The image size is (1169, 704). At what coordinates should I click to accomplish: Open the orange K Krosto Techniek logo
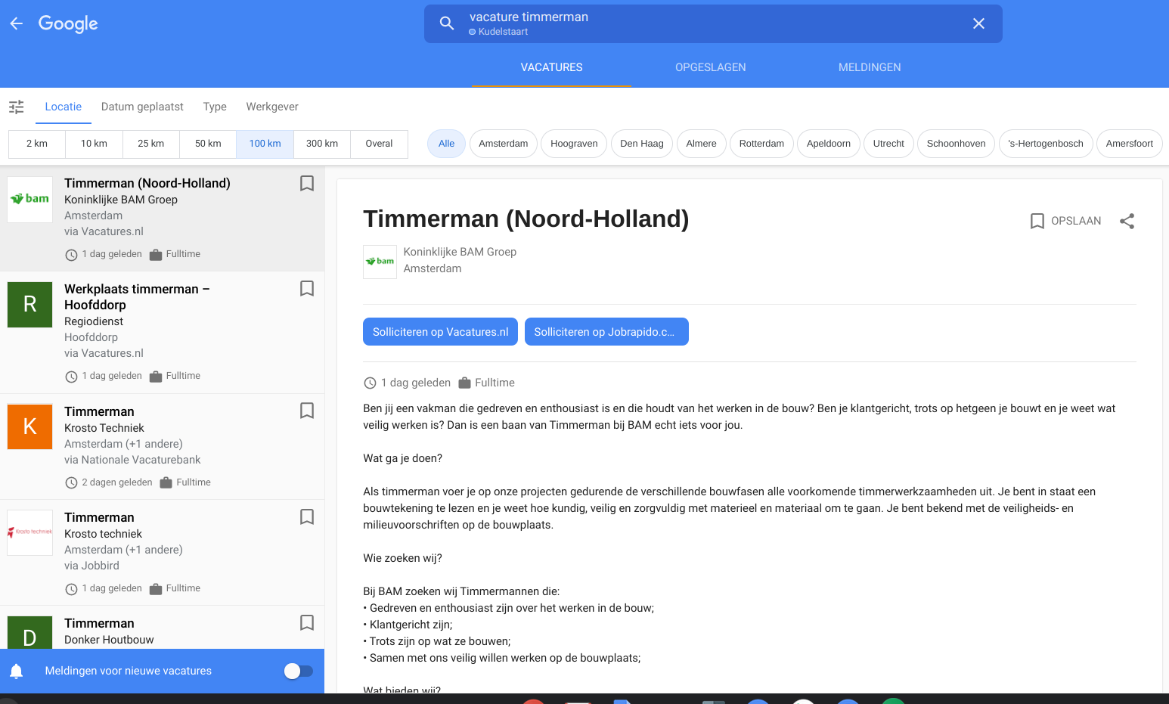coord(29,426)
